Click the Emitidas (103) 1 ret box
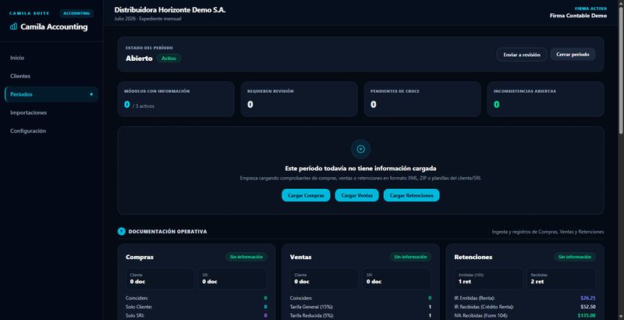 (x=488, y=279)
